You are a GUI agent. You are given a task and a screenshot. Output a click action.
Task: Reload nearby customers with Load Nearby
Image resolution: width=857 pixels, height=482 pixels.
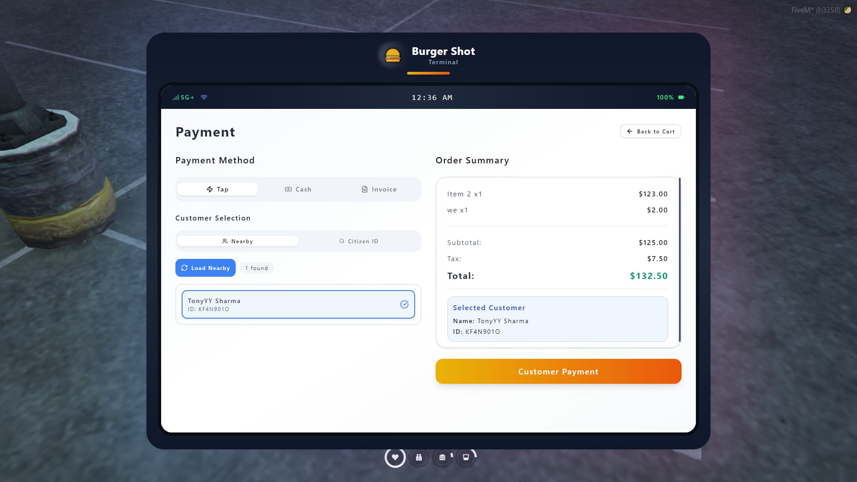[205, 268]
